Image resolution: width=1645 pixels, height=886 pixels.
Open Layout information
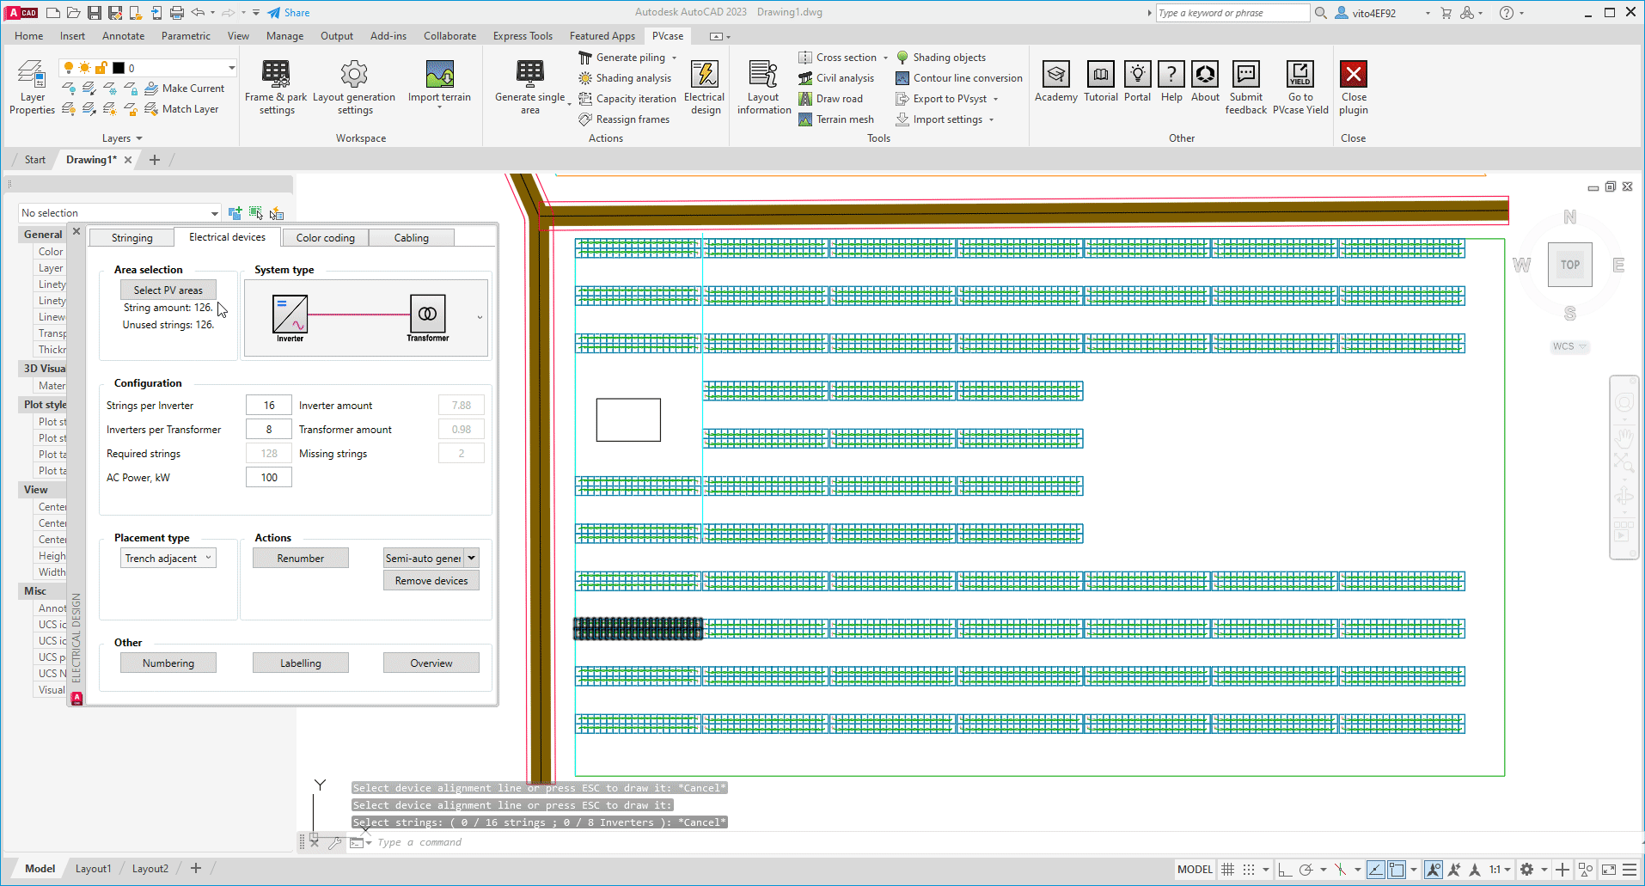[x=763, y=87]
